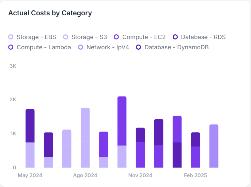Viewport: 251px width, 187px height.
Task: Click the Compute - Lambda legend text
Action: coord(44,47)
